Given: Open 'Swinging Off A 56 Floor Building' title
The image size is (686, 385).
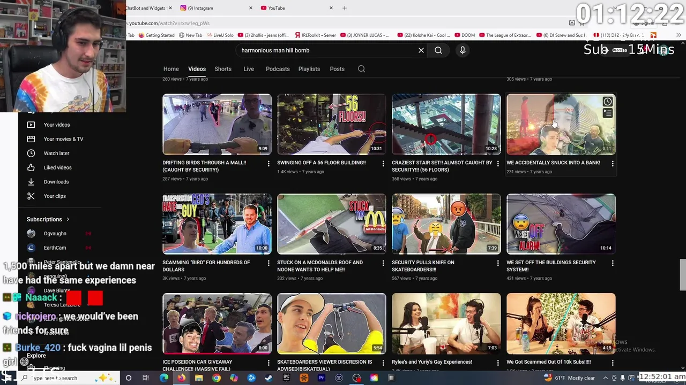Looking at the screenshot, I should (322, 163).
